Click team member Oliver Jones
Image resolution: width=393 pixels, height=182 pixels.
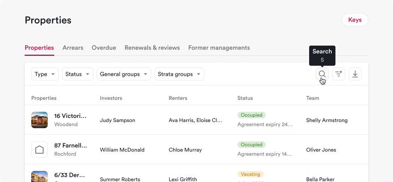tap(321, 150)
